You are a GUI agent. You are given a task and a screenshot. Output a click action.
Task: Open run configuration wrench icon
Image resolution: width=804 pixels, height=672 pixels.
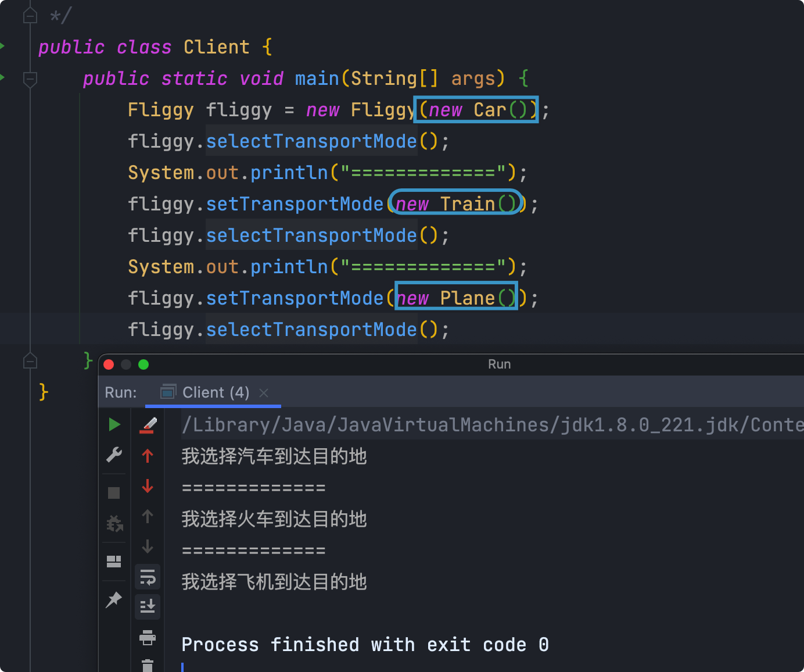[114, 455]
